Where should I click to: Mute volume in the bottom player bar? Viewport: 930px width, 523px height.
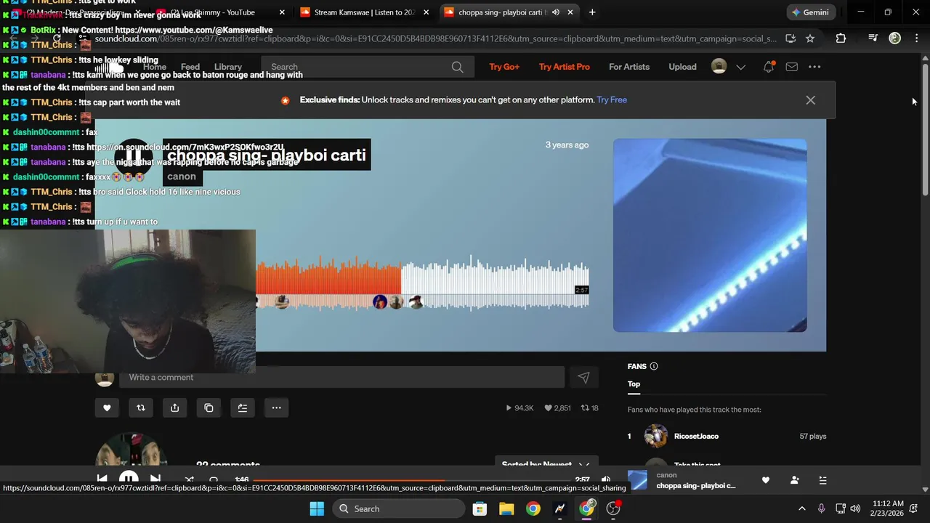click(x=606, y=480)
